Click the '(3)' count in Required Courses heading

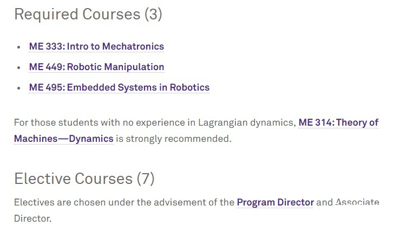(x=153, y=14)
